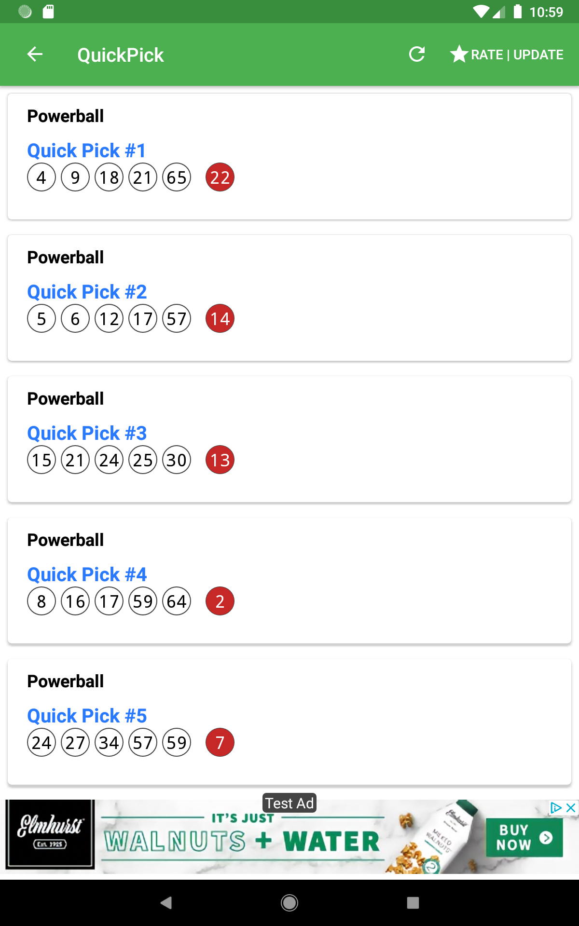
Task: Close the ad using the X icon
Action: (x=571, y=808)
